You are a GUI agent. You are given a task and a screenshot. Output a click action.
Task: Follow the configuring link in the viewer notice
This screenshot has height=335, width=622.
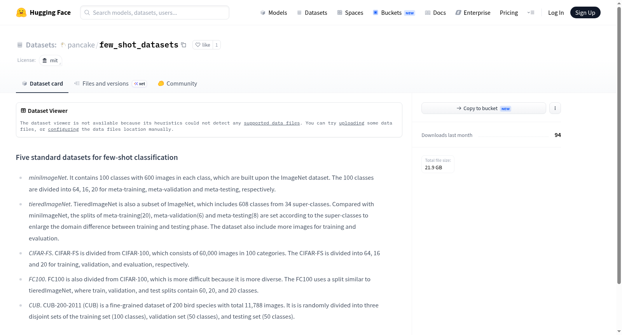(x=63, y=129)
